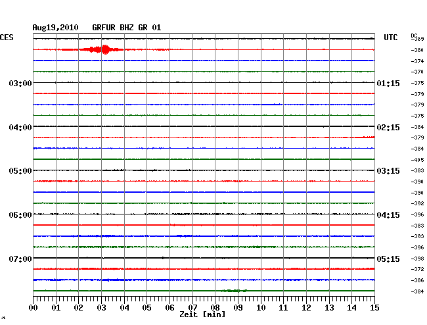Pick the "09" minute axis tick label
427x325 pixels.
tap(238, 308)
